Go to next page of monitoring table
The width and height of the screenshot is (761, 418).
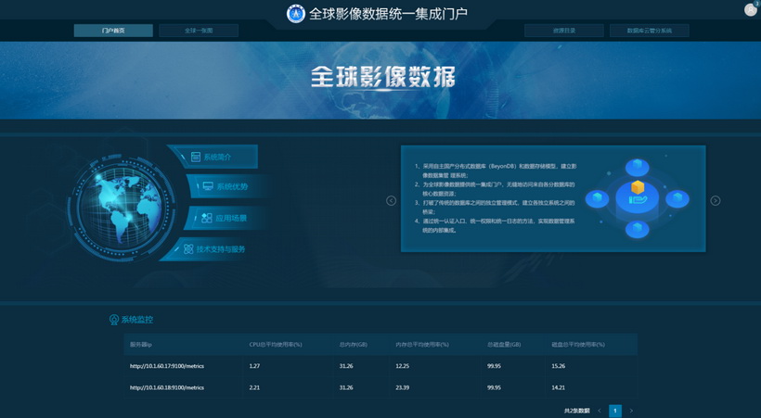tap(631, 410)
